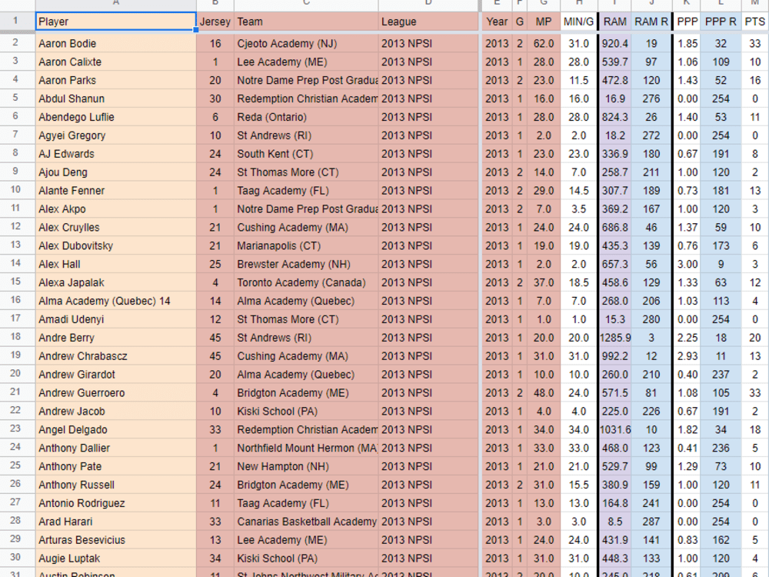Image resolution: width=769 pixels, height=577 pixels.
Task: Select the cell Aaron Parks
Action: tap(116, 80)
